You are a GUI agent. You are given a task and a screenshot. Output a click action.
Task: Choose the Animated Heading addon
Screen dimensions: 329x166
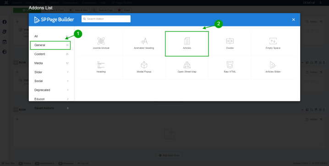click(x=144, y=44)
